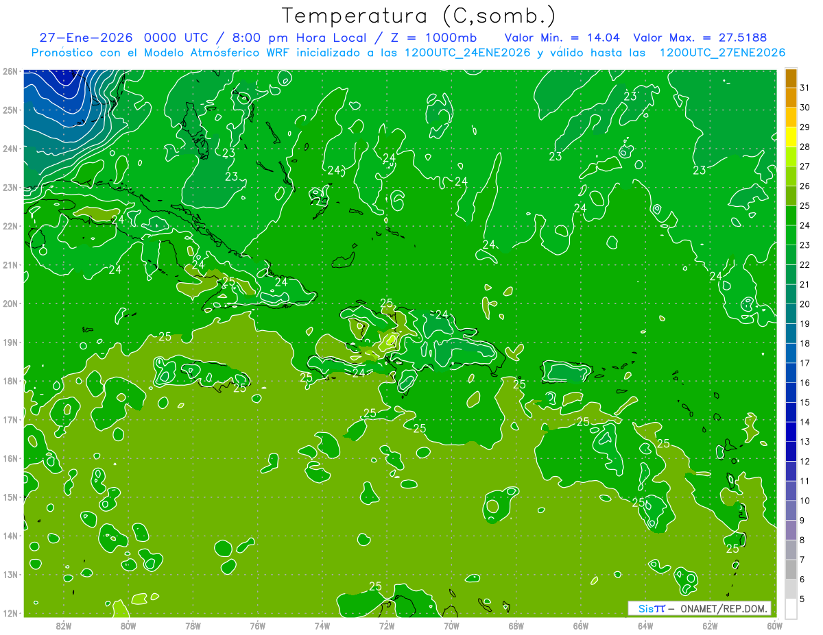The image size is (823, 635).
Task: Click the 'Valor Min. = 14.04' value
Action: 562,38
